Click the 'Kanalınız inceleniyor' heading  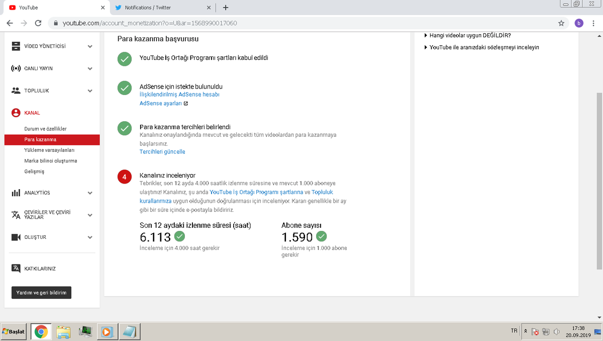click(x=167, y=175)
